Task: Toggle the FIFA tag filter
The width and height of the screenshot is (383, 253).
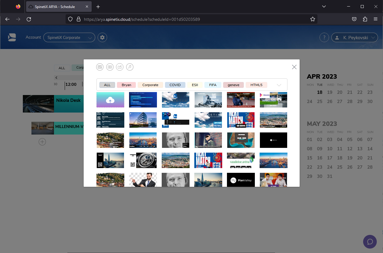Action: click(213, 85)
